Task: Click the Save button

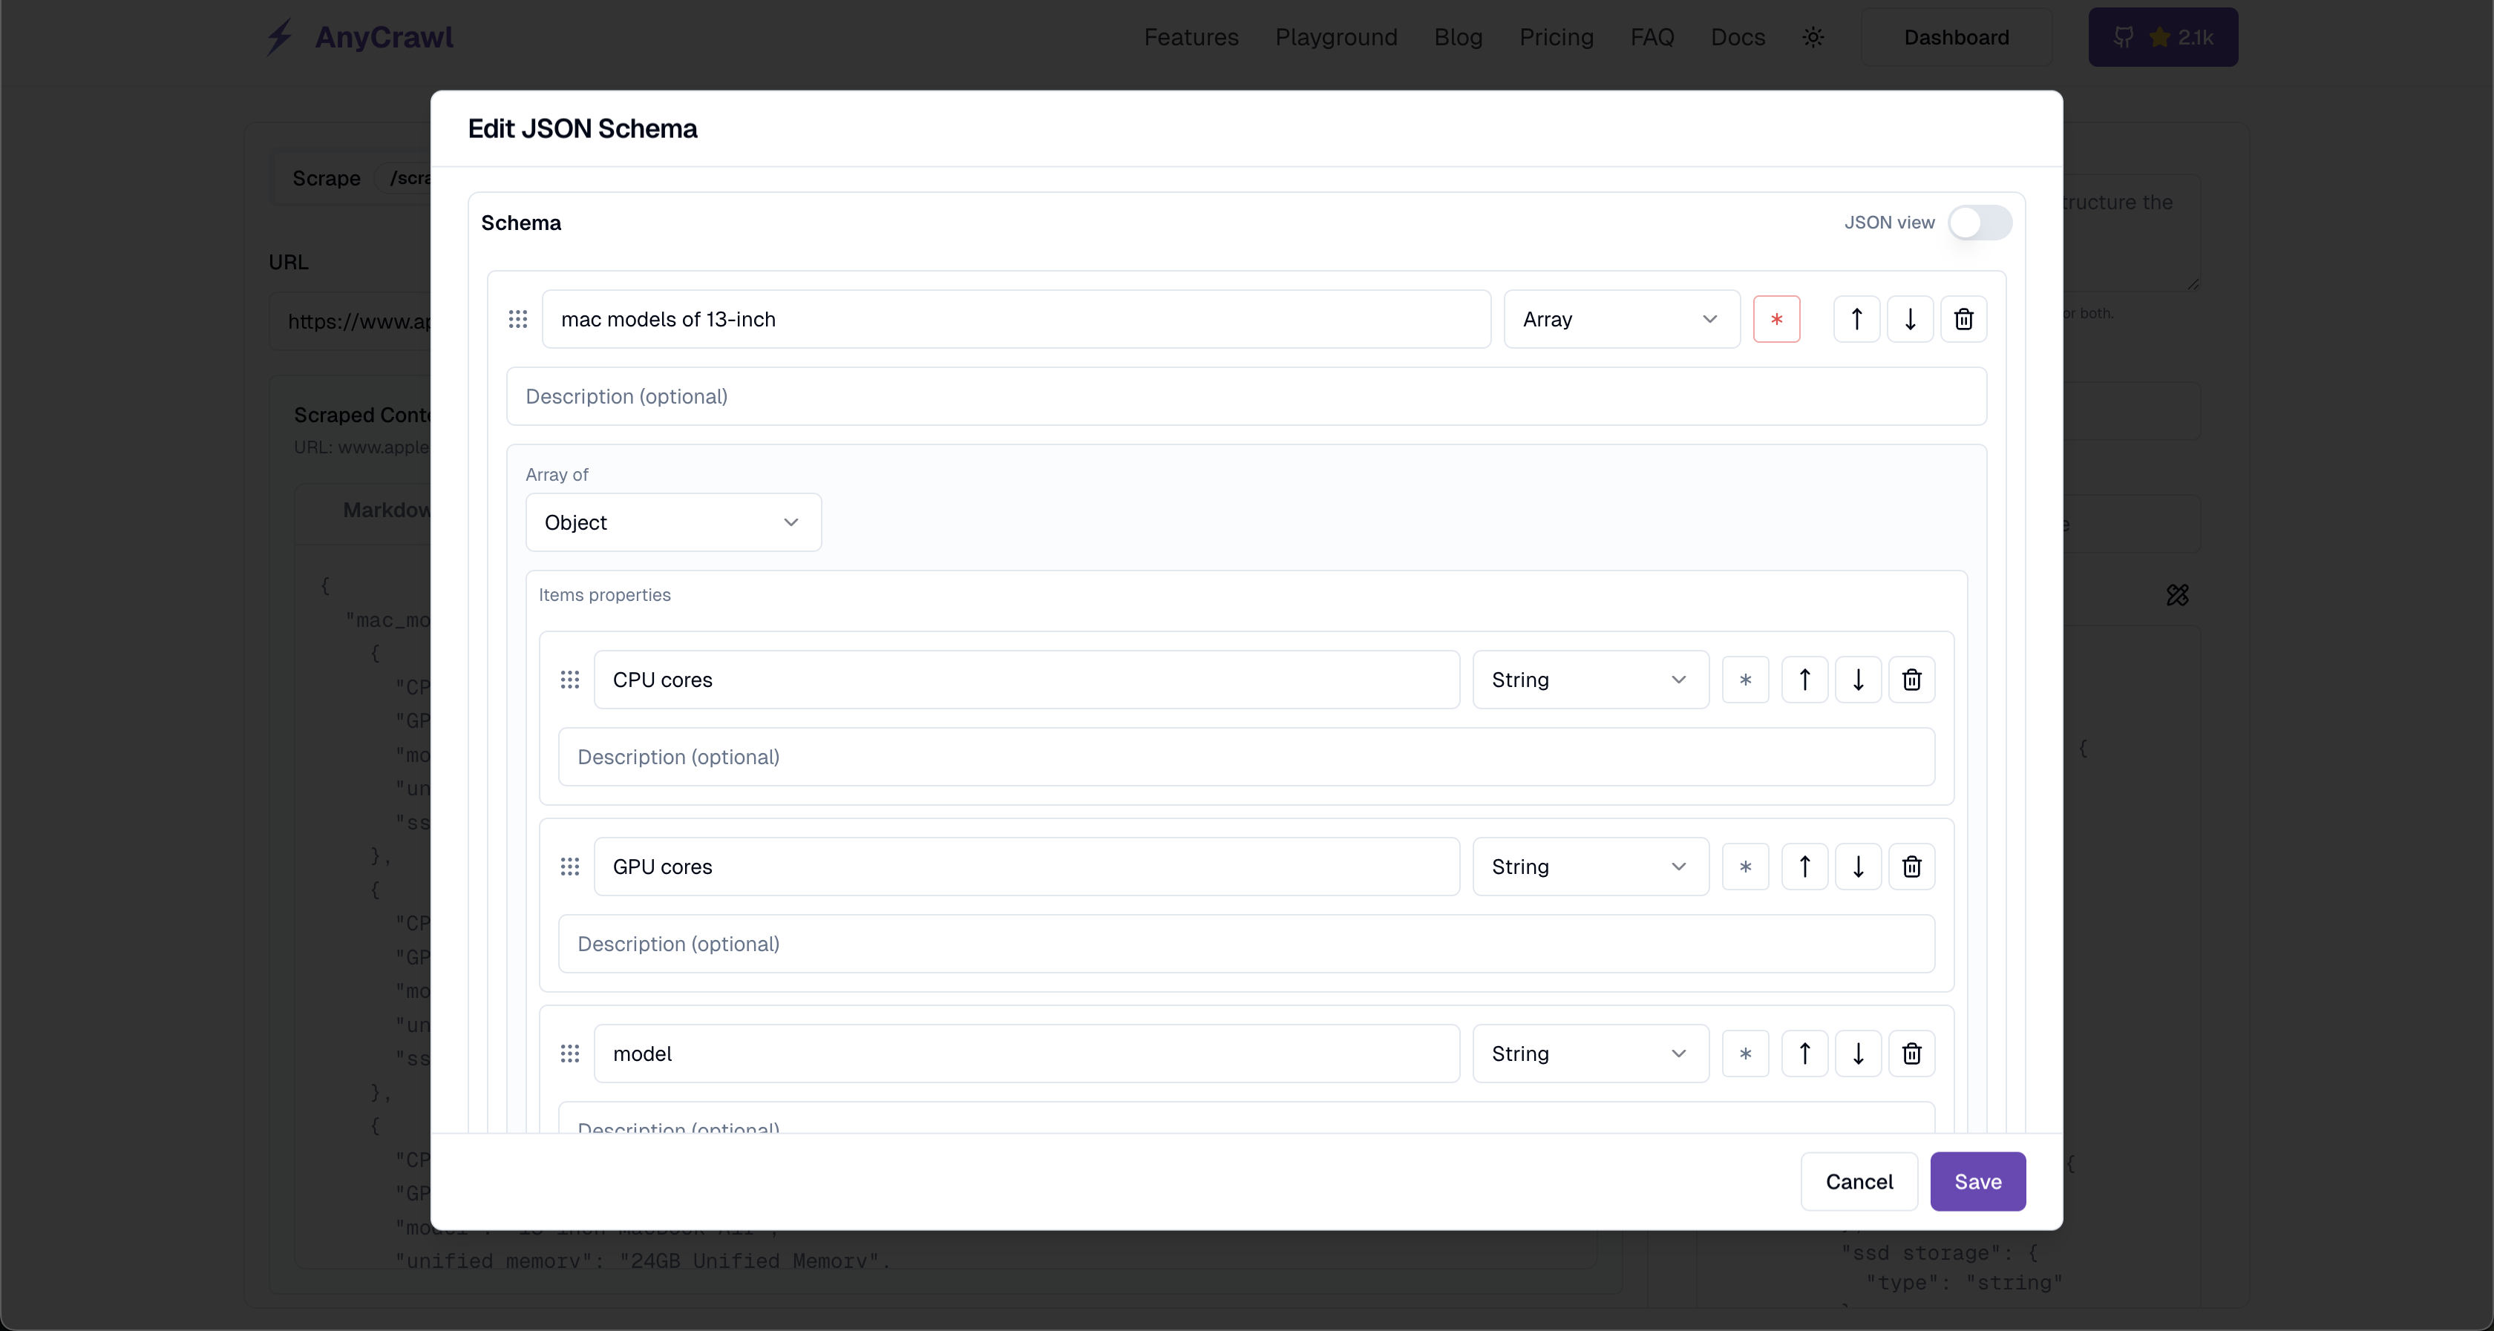Action: (1978, 1181)
